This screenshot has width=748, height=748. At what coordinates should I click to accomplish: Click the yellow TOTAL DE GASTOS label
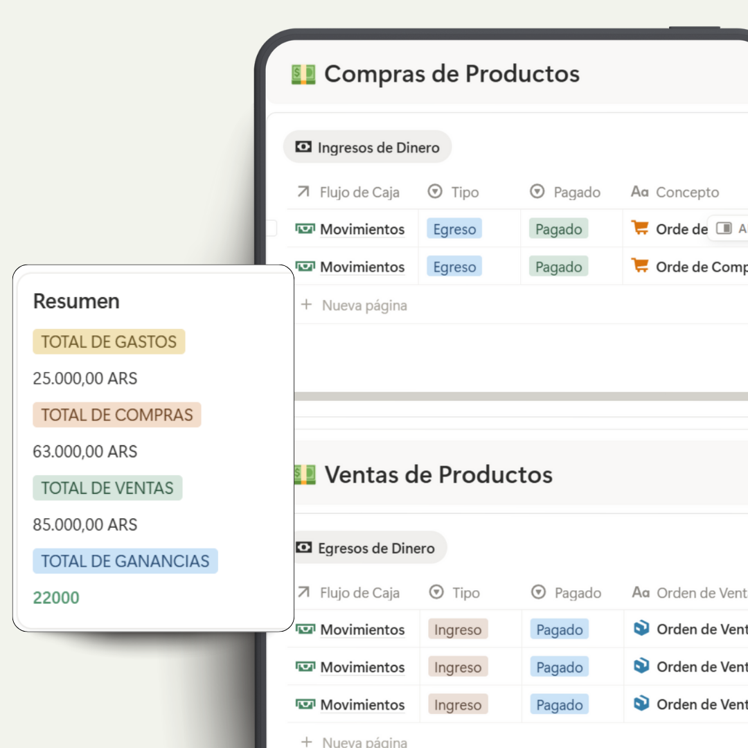click(x=109, y=341)
